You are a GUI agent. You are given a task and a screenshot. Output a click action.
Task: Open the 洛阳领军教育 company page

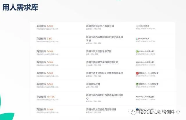93,84
